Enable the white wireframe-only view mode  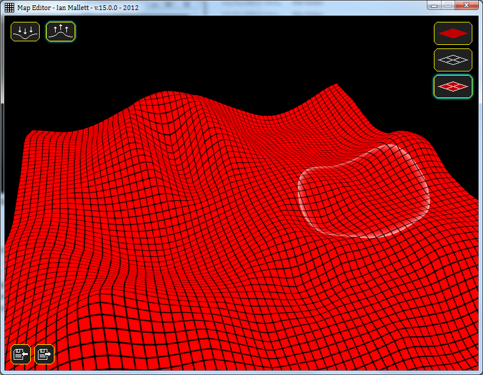(x=453, y=60)
